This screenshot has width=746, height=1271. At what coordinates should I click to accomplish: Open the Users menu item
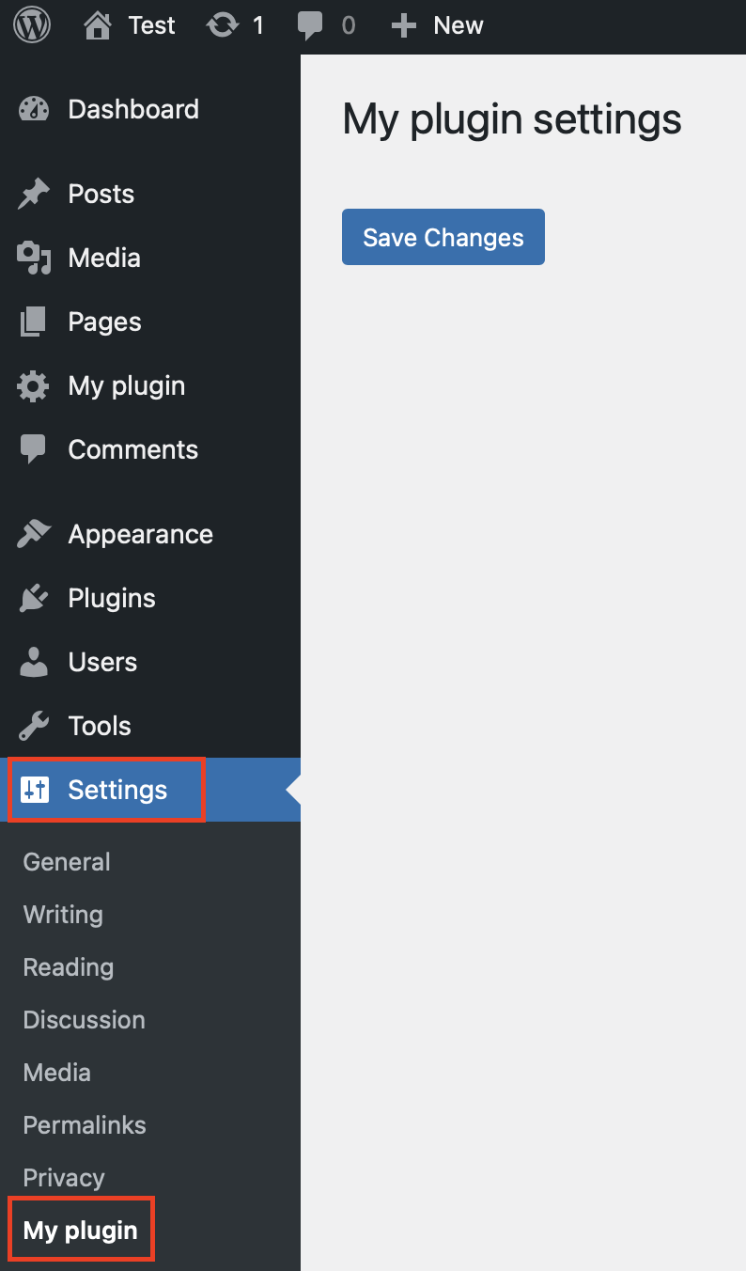pos(102,663)
